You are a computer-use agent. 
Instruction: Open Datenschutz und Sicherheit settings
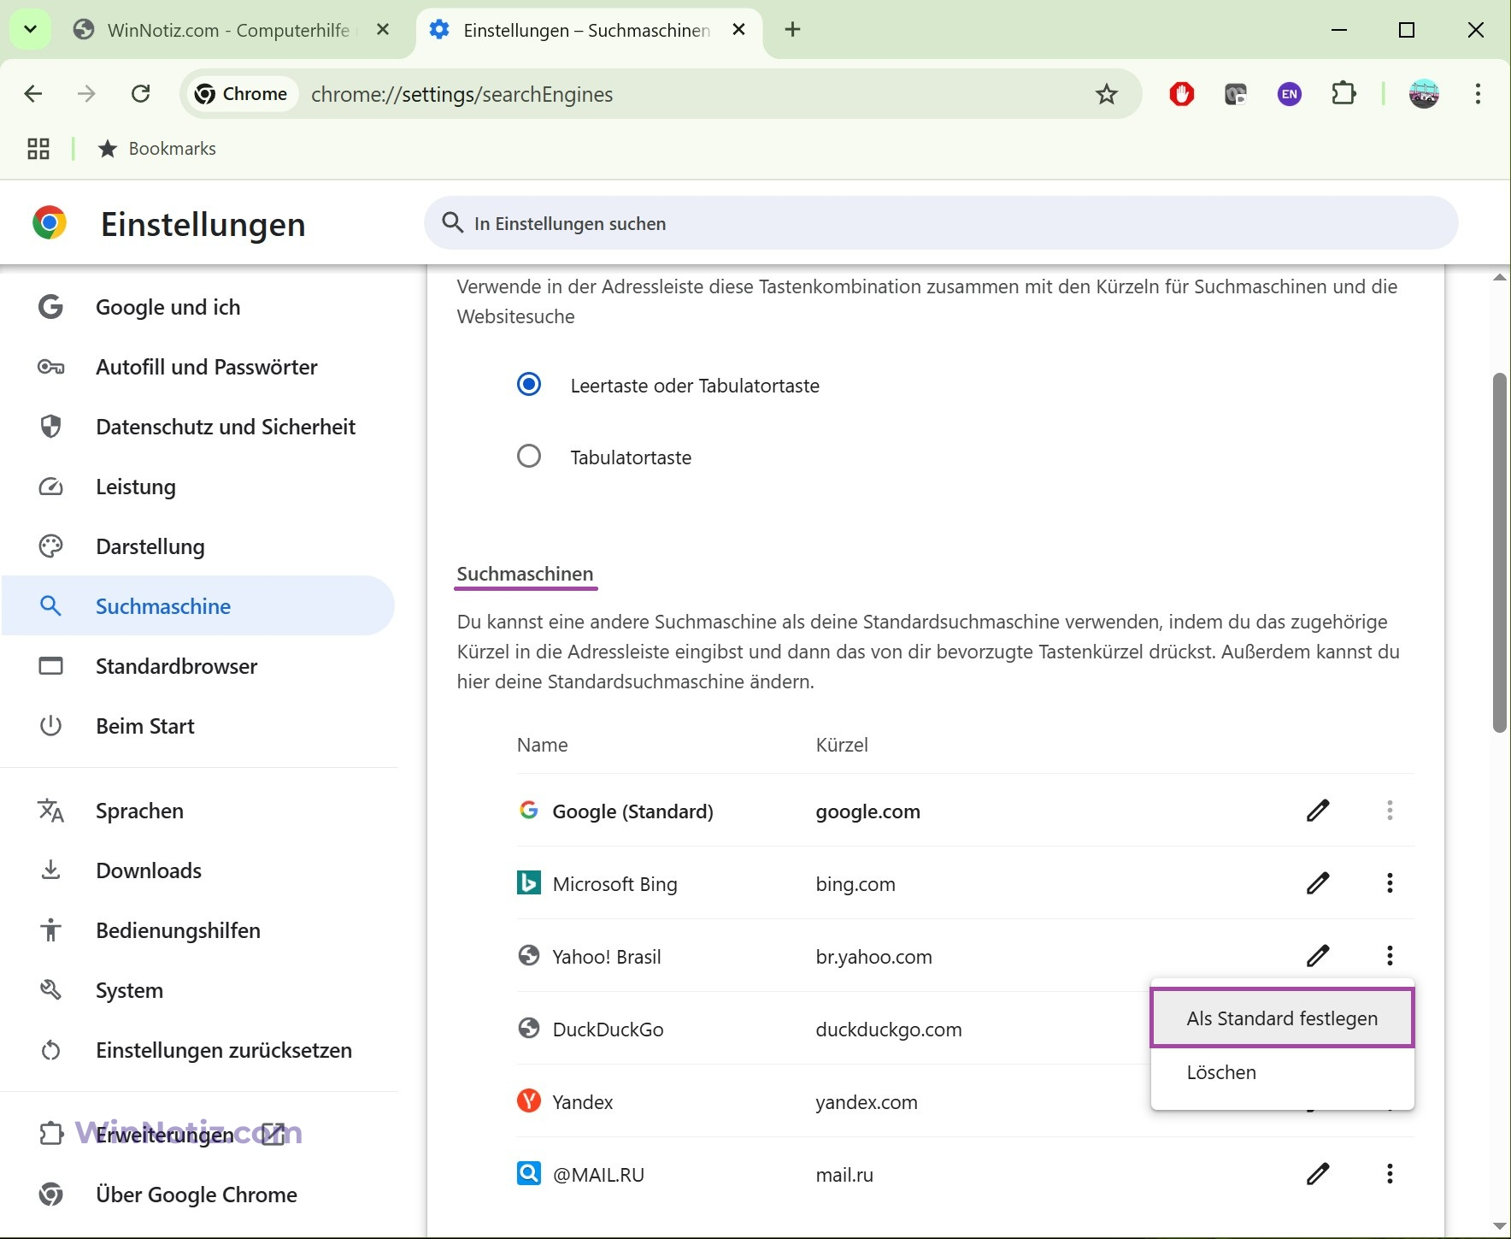click(x=198, y=427)
